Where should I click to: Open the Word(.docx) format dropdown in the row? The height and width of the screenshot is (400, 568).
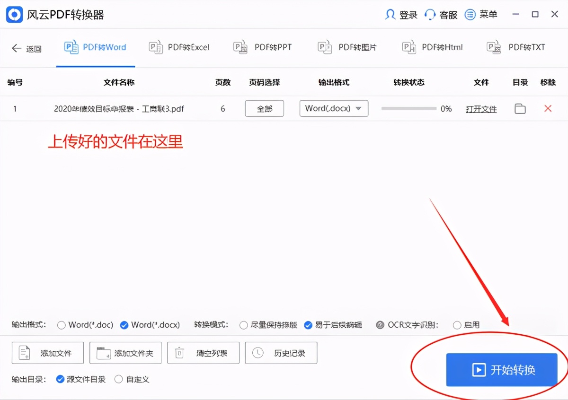pyautogui.click(x=334, y=108)
